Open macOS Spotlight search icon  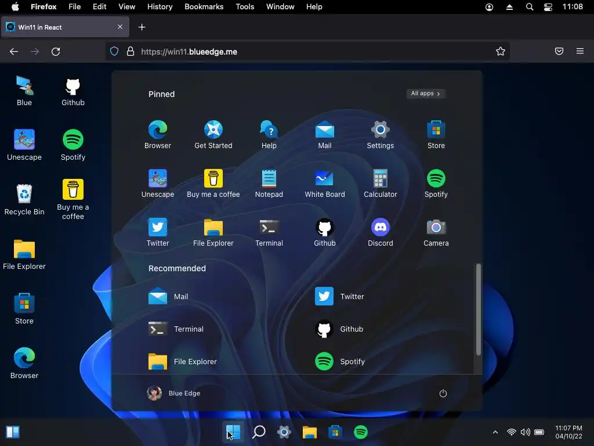click(x=530, y=7)
